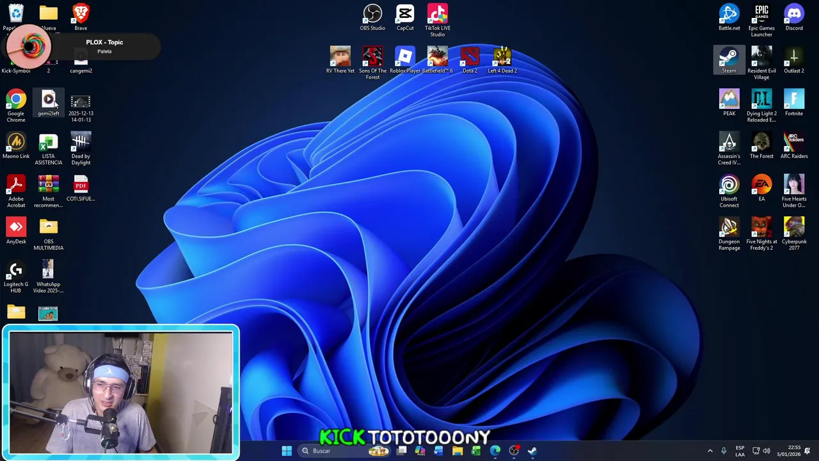Launch Battlefield 6 shortcut
The height and width of the screenshot is (461, 819).
coord(438,60)
